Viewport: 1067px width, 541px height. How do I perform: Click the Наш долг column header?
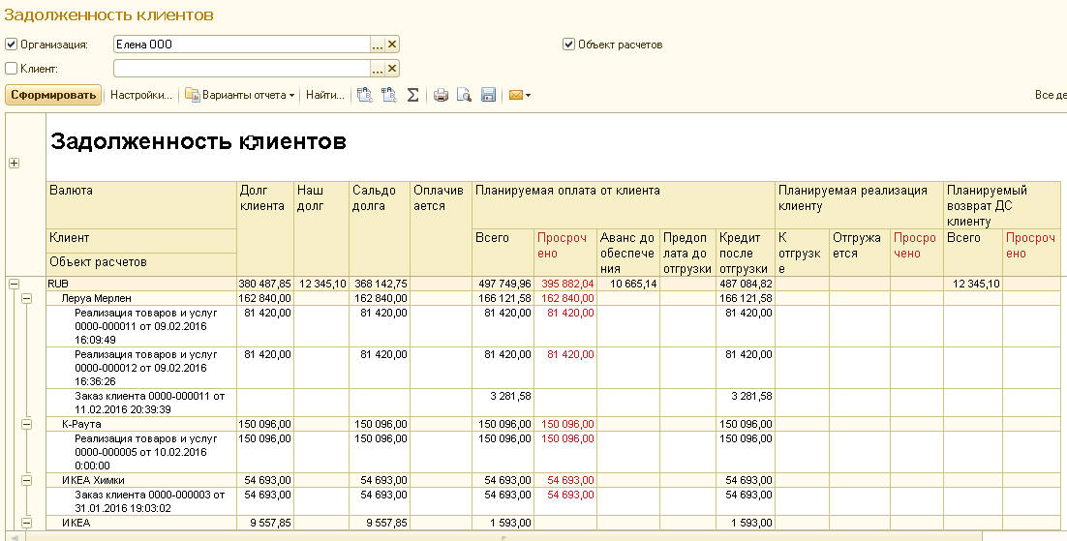(x=321, y=228)
